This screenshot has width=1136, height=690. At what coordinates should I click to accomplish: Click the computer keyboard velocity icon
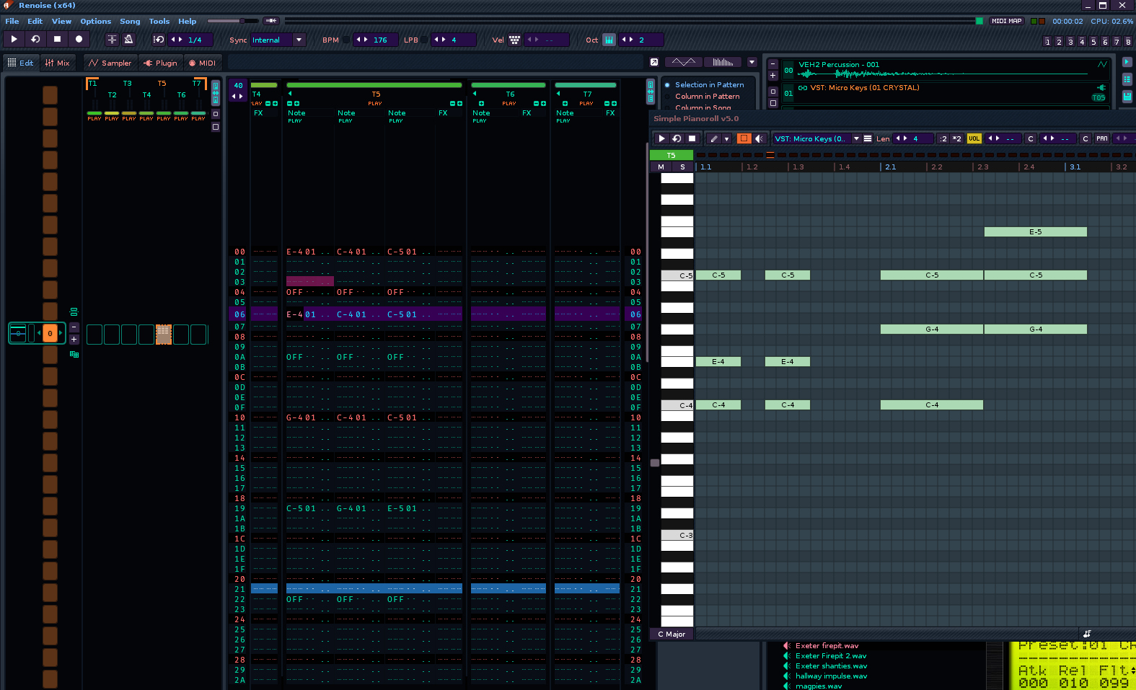(x=514, y=40)
